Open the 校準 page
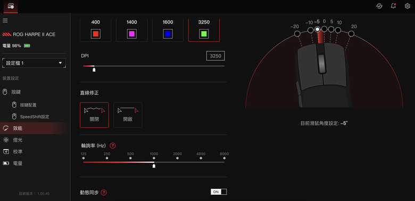Viewport: 415px width, 201px height. (18, 152)
